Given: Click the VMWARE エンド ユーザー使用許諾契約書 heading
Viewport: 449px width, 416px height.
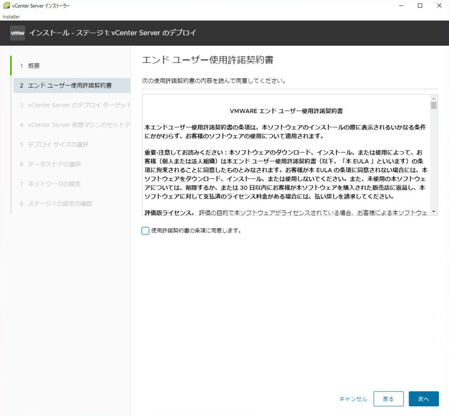Looking at the screenshot, I should coord(286,111).
